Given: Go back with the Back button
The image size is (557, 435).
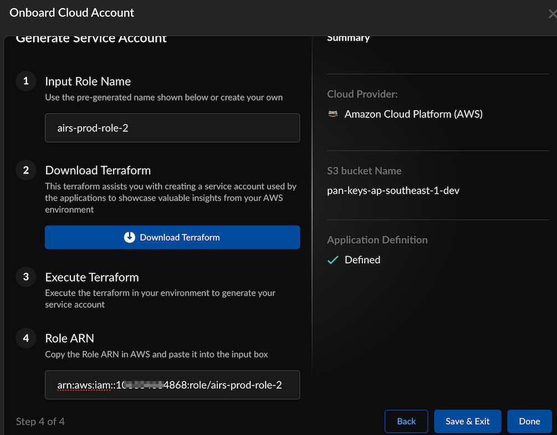Looking at the screenshot, I should (x=406, y=421).
